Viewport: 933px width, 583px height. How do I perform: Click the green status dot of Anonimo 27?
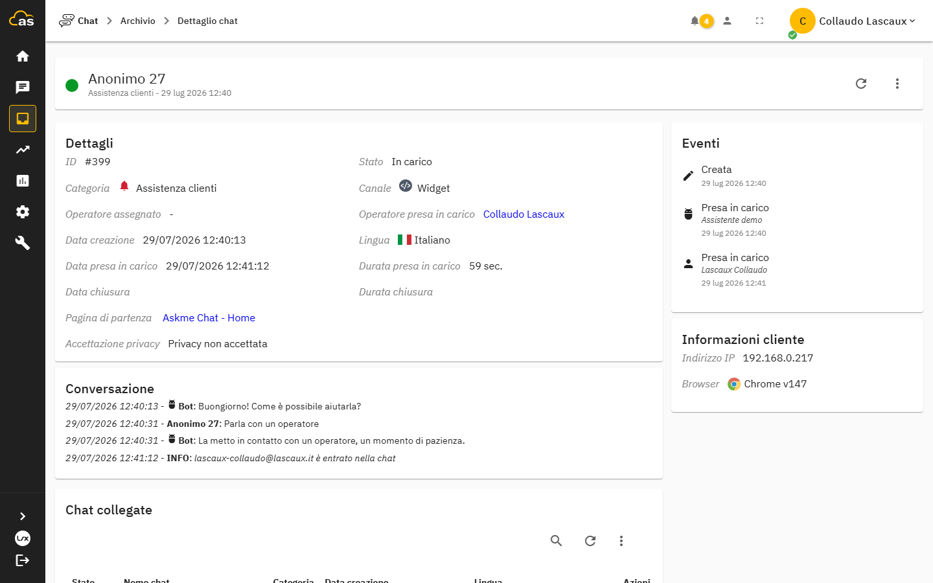pyautogui.click(x=72, y=85)
